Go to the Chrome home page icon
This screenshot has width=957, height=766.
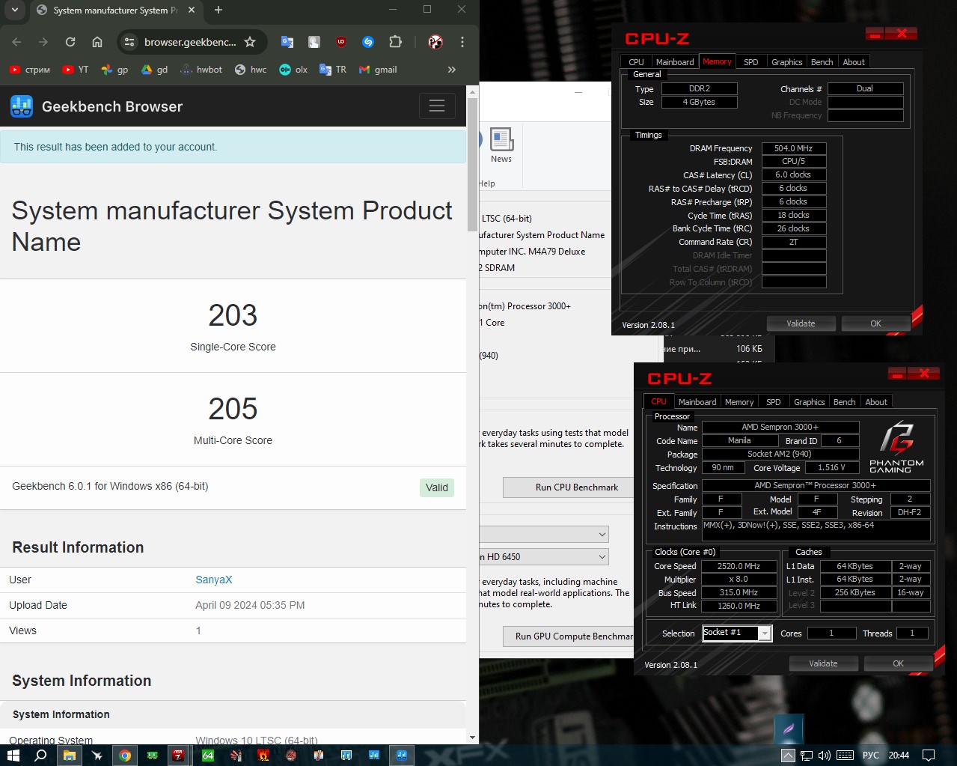pyautogui.click(x=97, y=42)
